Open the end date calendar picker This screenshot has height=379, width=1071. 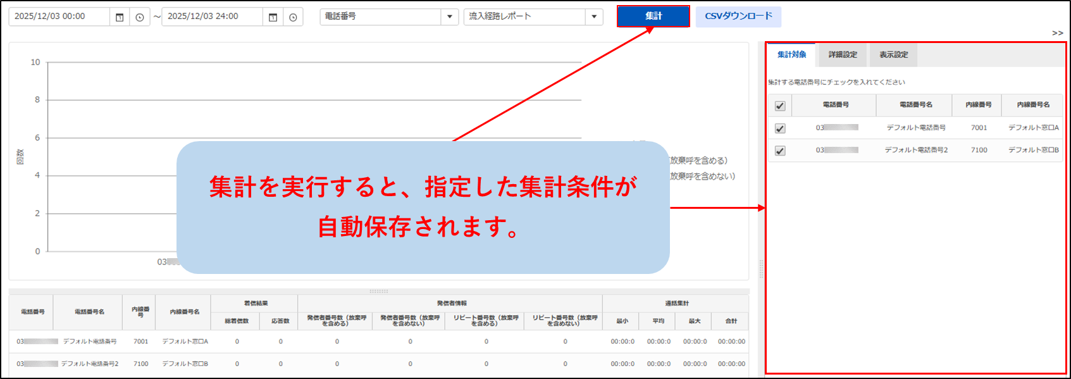click(x=273, y=17)
